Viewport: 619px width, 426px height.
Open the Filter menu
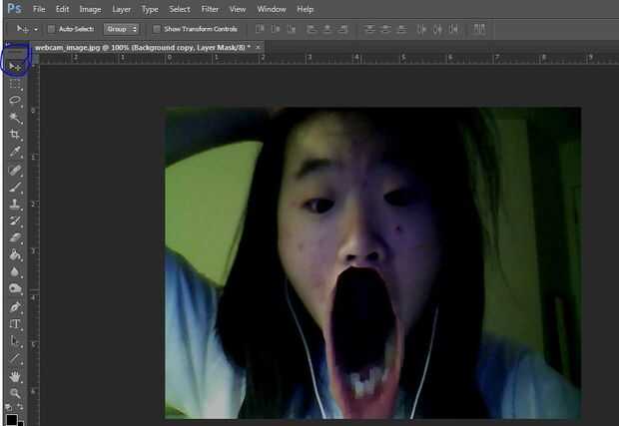point(210,9)
